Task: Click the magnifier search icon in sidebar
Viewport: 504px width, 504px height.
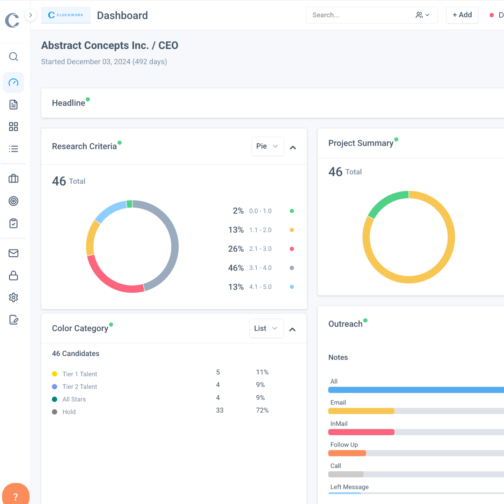Action: pos(13,57)
